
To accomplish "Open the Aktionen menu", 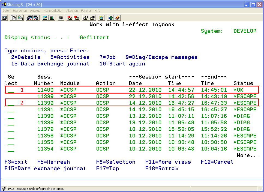I will 72,11.
